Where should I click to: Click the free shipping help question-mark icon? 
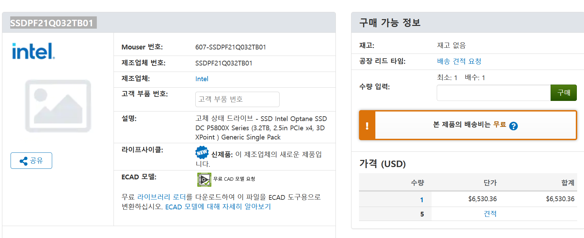(513, 126)
